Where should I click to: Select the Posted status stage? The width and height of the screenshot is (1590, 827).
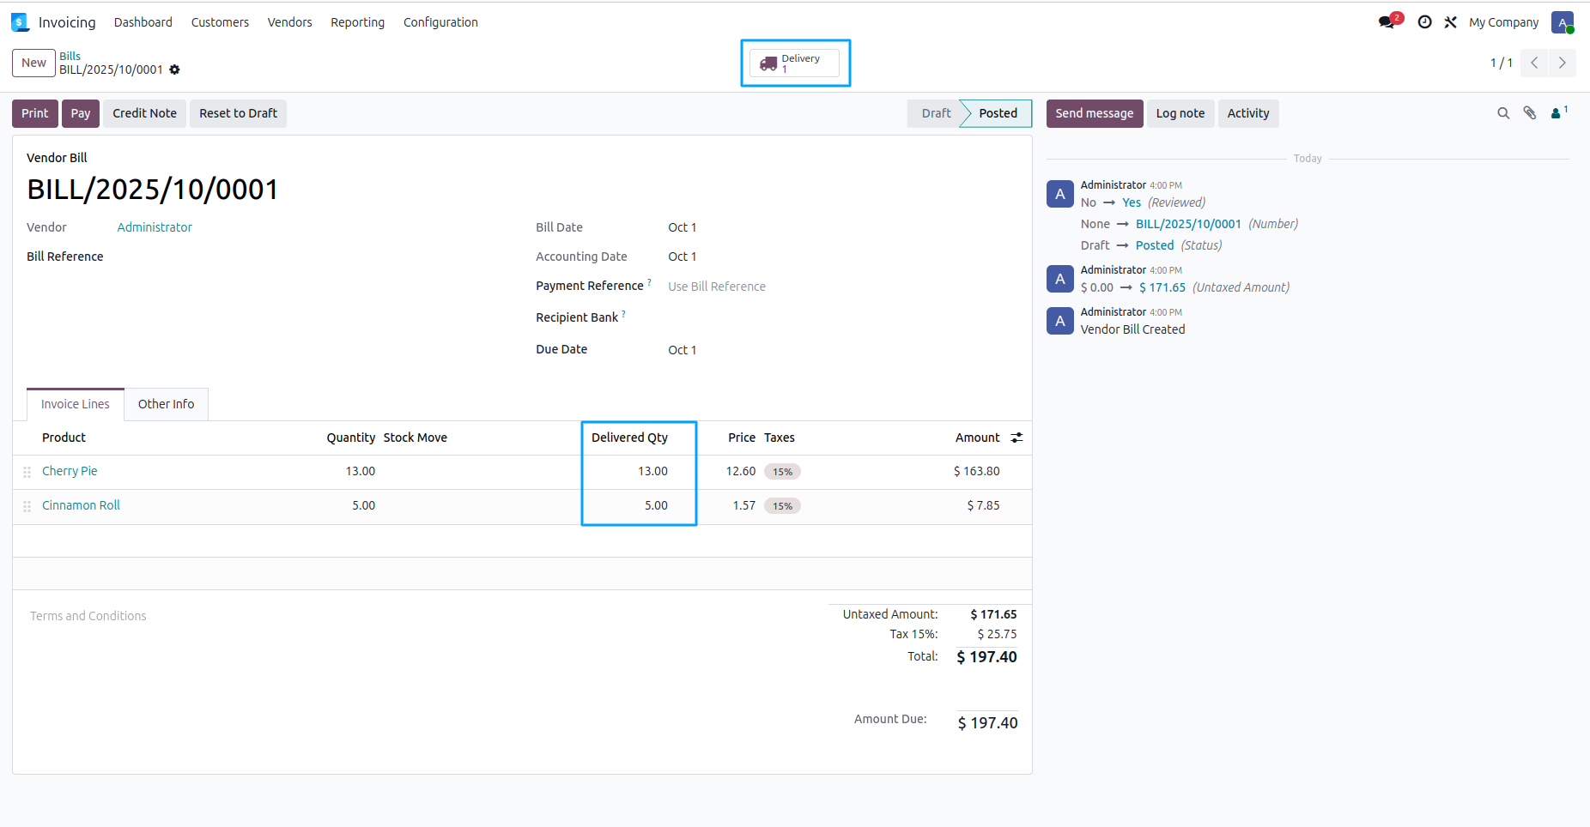point(998,113)
